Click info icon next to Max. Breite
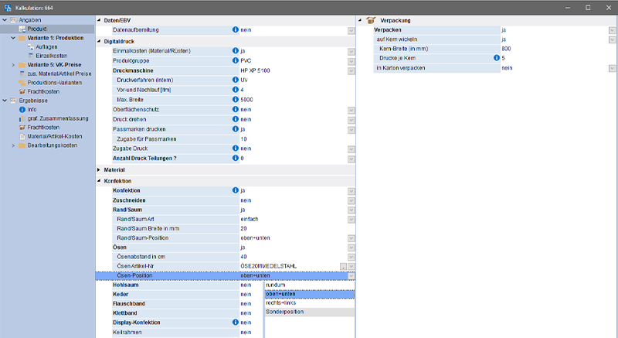This screenshot has width=618, height=338. (236, 99)
